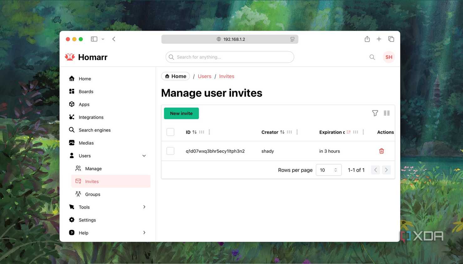The height and width of the screenshot is (264, 463).
Task: Toggle the table filters funnel icon
Action: (x=375, y=113)
